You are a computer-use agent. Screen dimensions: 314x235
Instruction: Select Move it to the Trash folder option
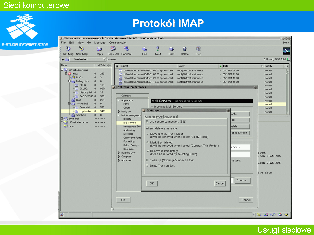(148, 134)
